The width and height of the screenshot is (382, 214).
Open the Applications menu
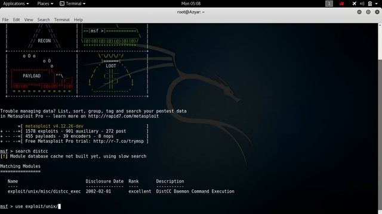[16, 4]
